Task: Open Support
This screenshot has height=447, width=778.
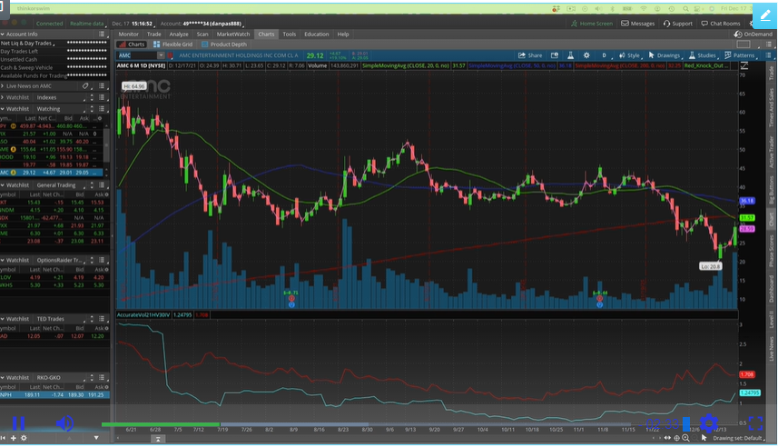Action: (678, 24)
